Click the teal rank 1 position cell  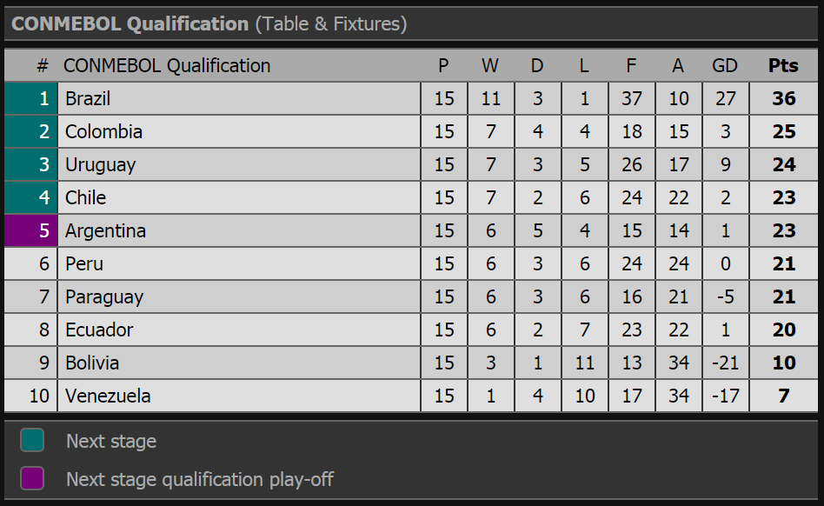30,99
